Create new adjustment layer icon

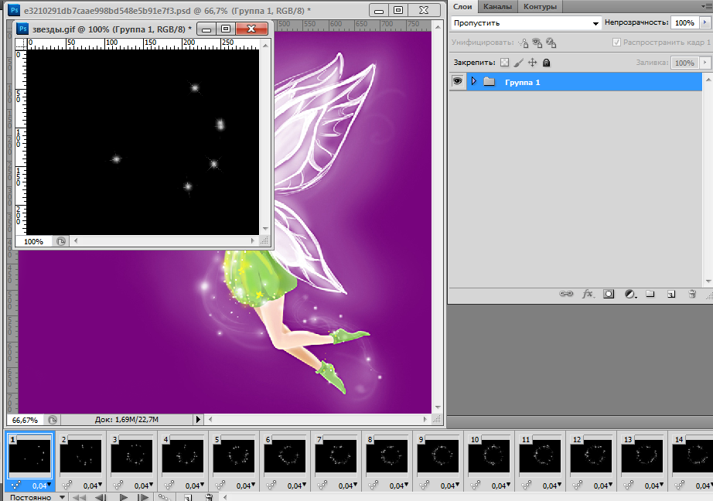tap(630, 294)
